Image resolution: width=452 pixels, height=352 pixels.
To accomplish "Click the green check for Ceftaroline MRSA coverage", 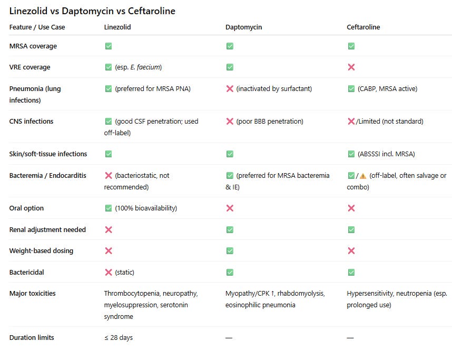I will point(351,46).
